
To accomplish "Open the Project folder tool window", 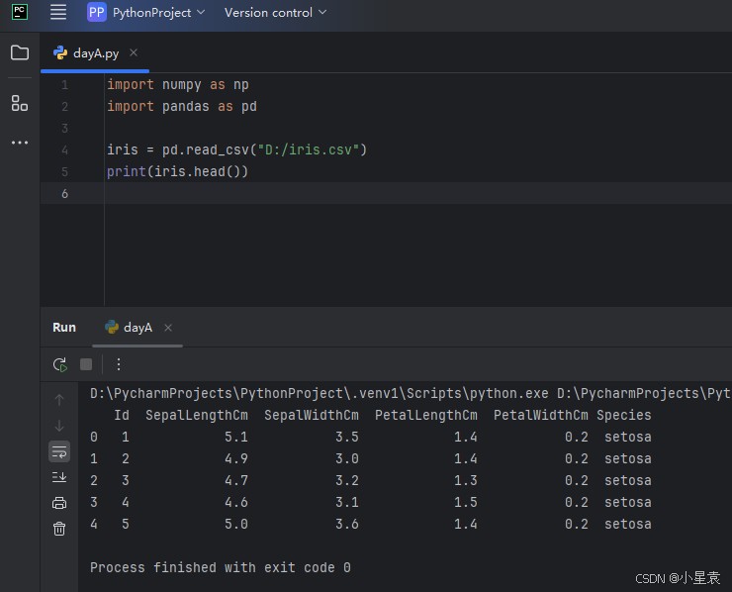I will click(20, 52).
